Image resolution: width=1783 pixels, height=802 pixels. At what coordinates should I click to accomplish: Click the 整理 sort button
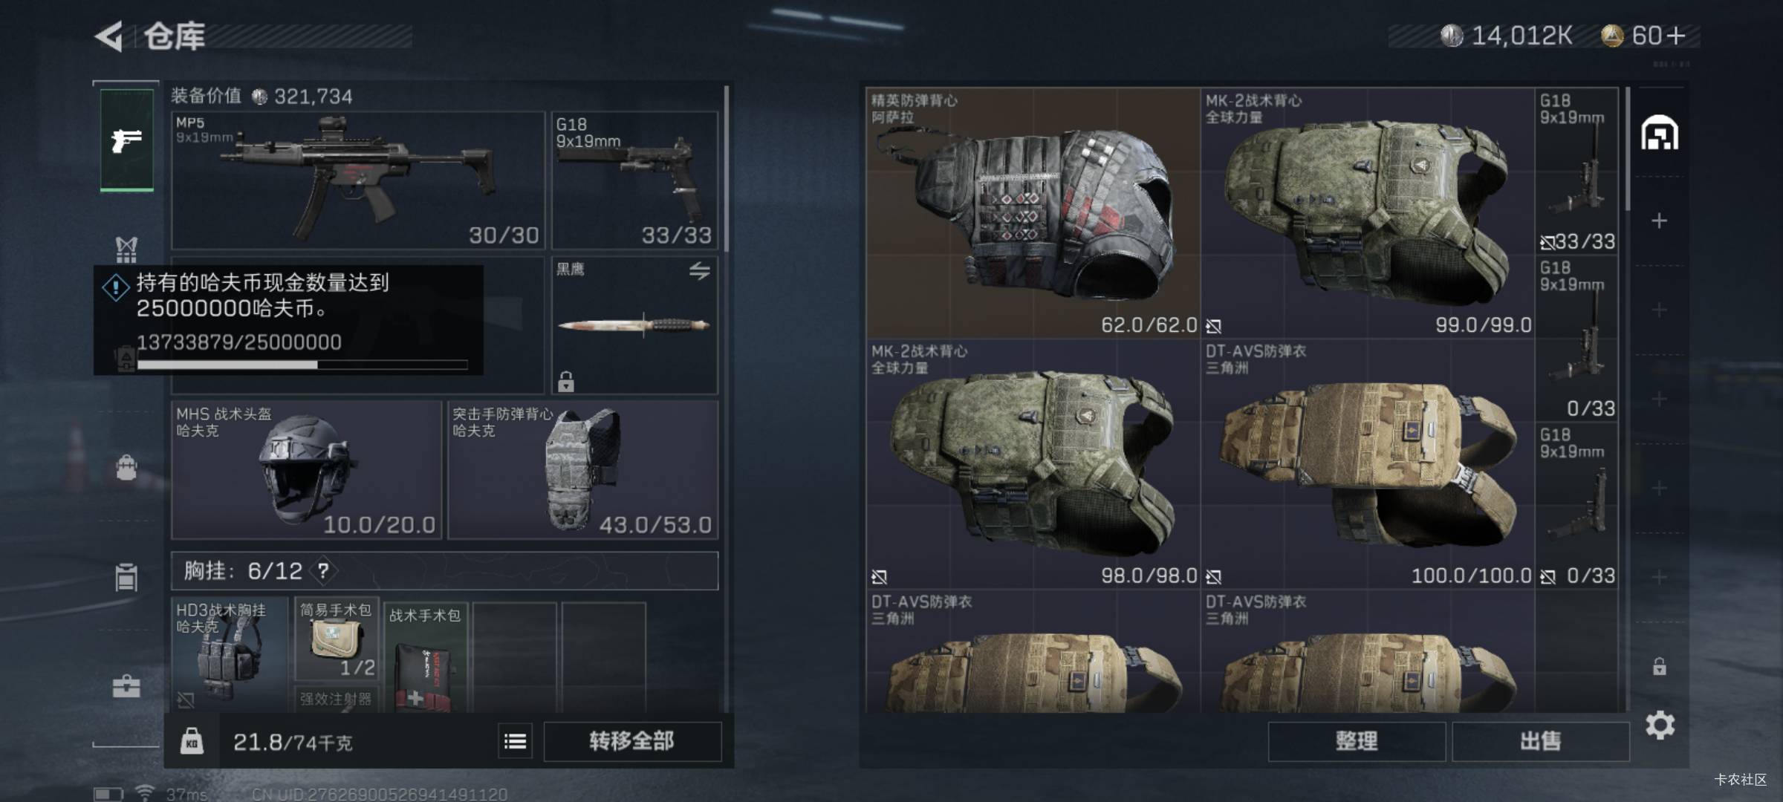click(1357, 741)
